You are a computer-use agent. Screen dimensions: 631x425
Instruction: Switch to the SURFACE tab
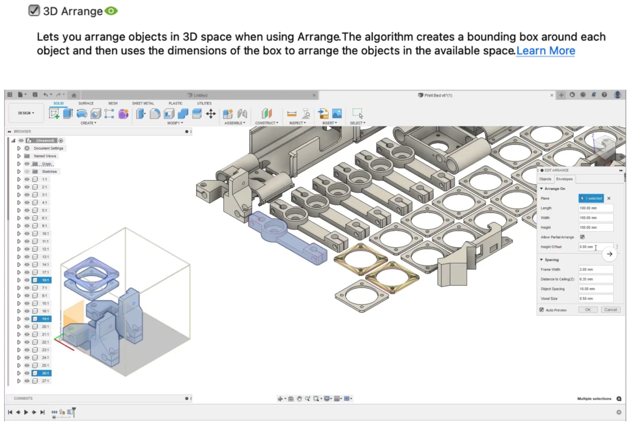pos(86,103)
